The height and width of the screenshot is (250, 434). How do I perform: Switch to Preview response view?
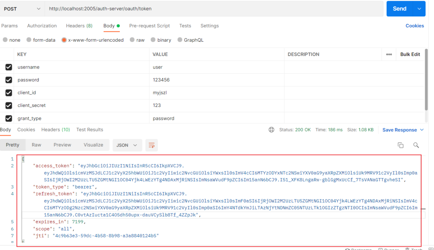(x=62, y=145)
